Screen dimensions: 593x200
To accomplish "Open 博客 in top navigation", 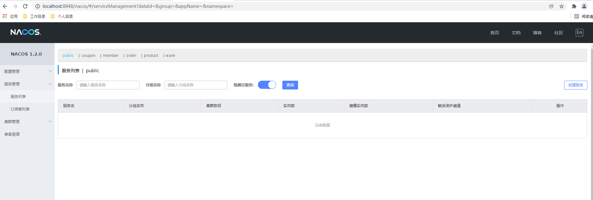I will click(537, 33).
